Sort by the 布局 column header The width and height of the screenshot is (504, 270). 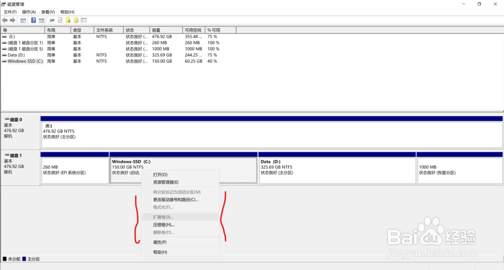tap(58, 30)
